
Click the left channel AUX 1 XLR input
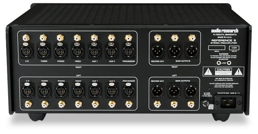point(95,91)
